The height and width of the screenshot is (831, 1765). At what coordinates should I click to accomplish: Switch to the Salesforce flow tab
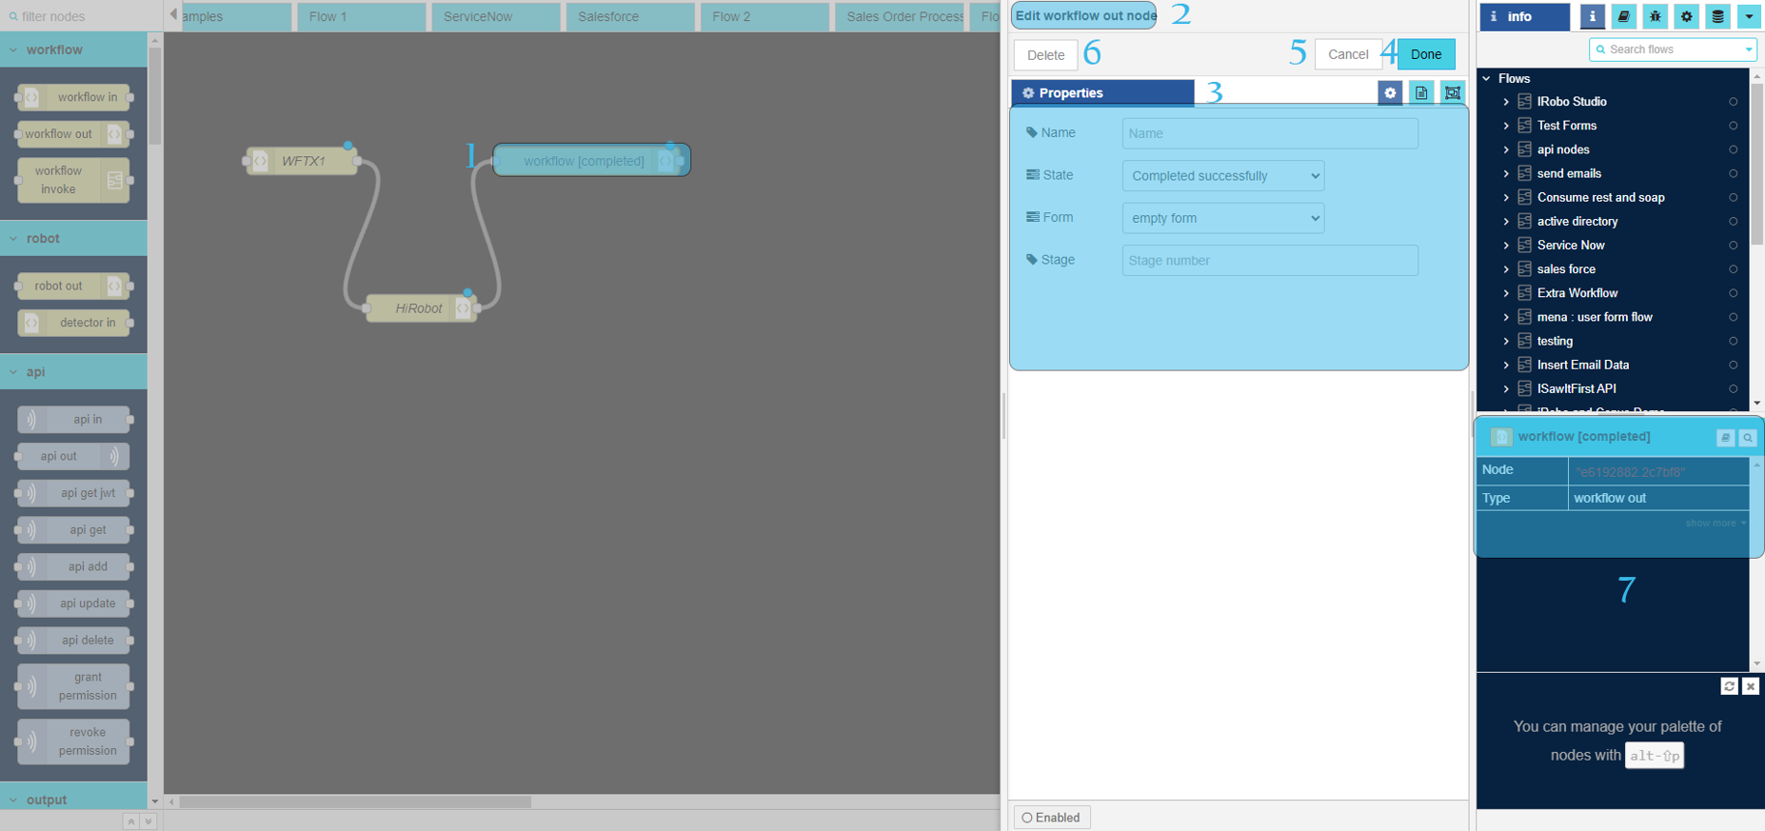coord(629,16)
